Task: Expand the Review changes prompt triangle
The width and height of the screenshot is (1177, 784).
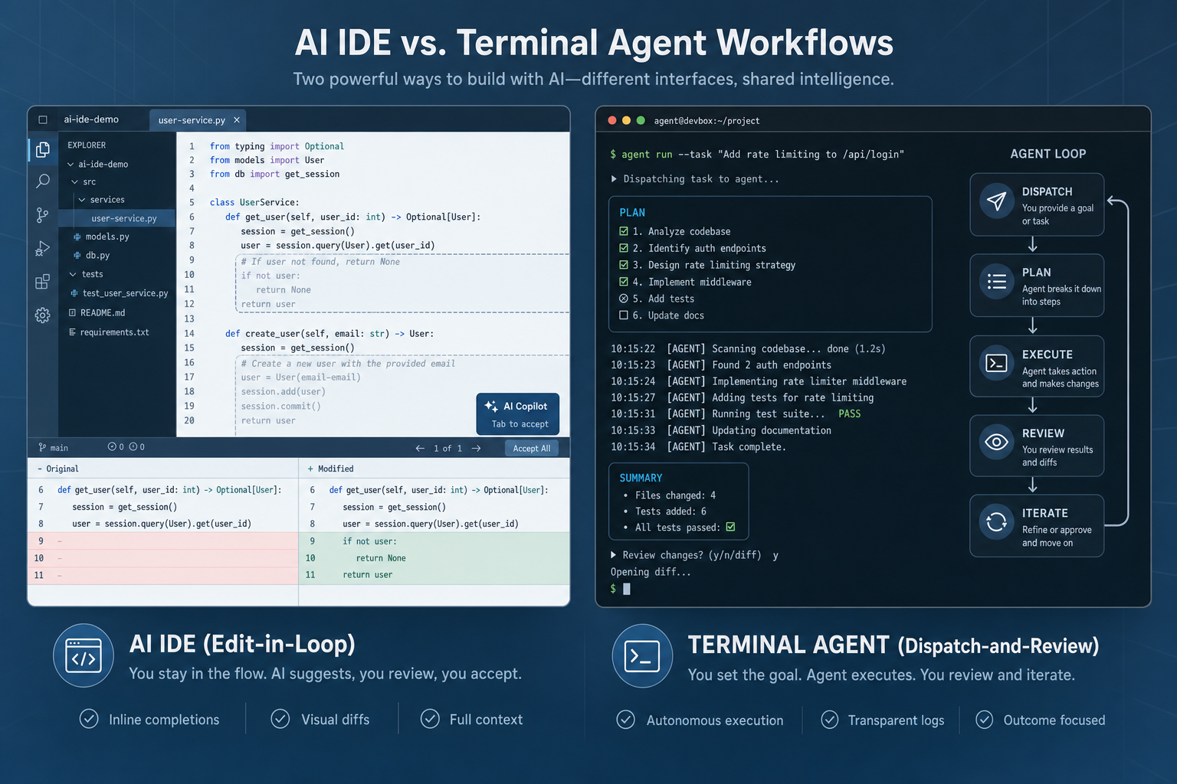Action: pyautogui.click(x=613, y=554)
